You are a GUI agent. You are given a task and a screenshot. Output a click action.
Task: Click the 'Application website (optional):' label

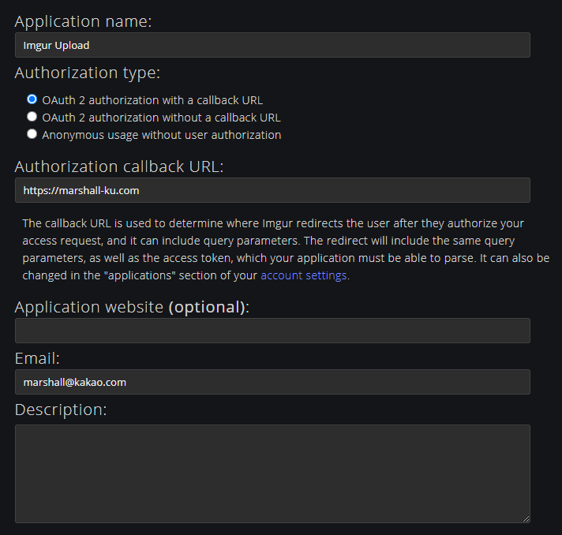tap(132, 307)
